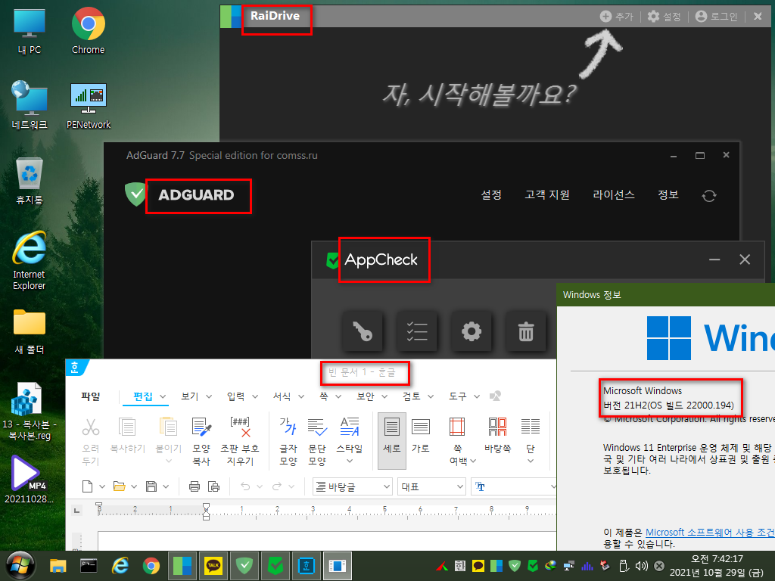Click the taskbar clock date

pyautogui.click(x=716, y=566)
